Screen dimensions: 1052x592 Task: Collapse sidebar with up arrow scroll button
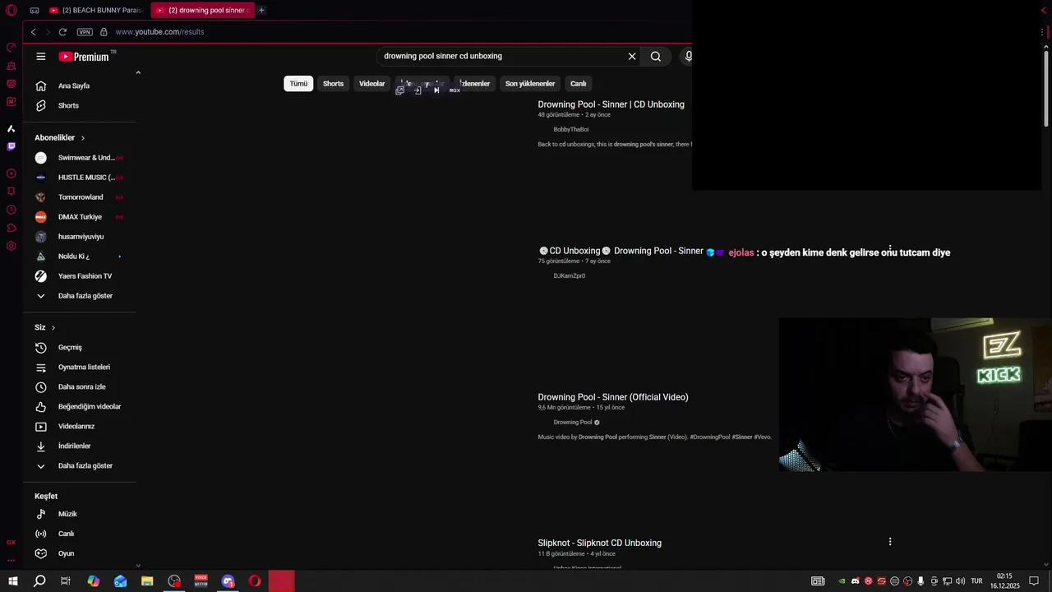(x=138, y=72)
